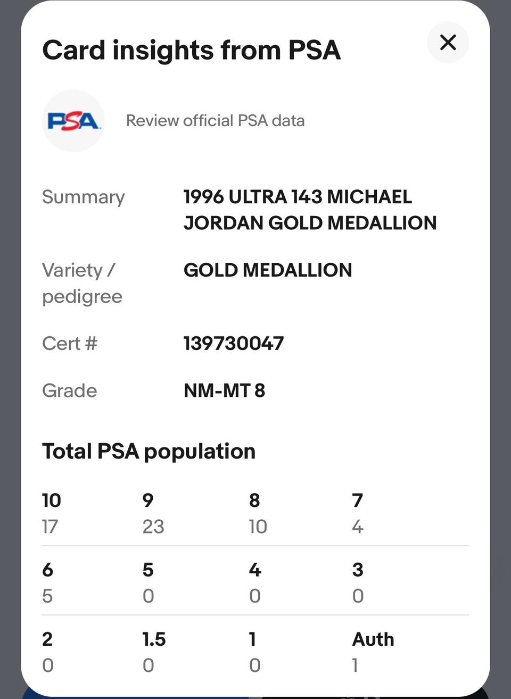The width and height of the screenshot is (511, 699).
Task: Select the Card insights from PSA heading
Action: 191,51
